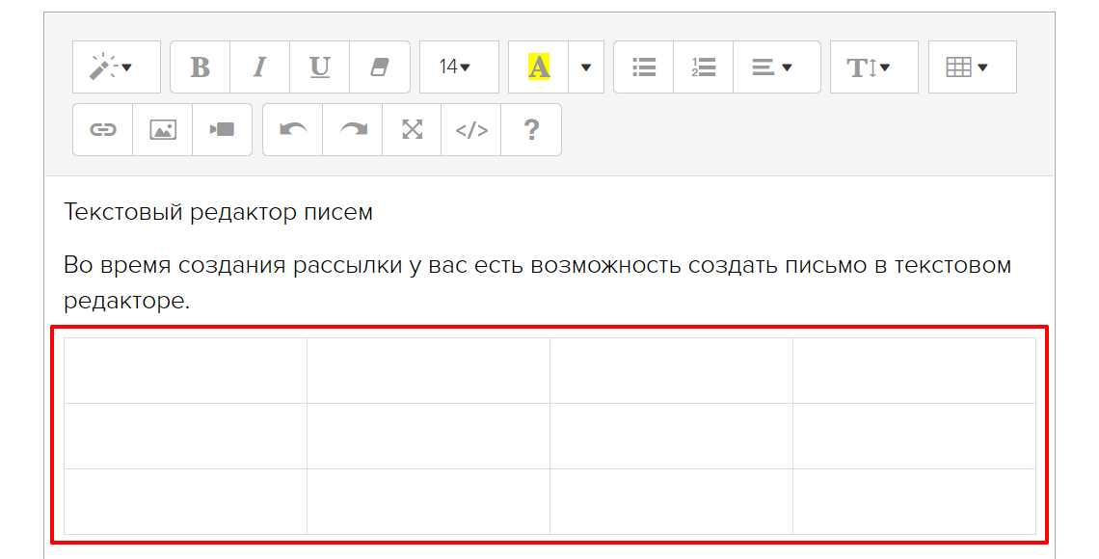Screen dimensions: 1099x559
Task: Toggle underline formatting
Action: (x=319, y=67)
